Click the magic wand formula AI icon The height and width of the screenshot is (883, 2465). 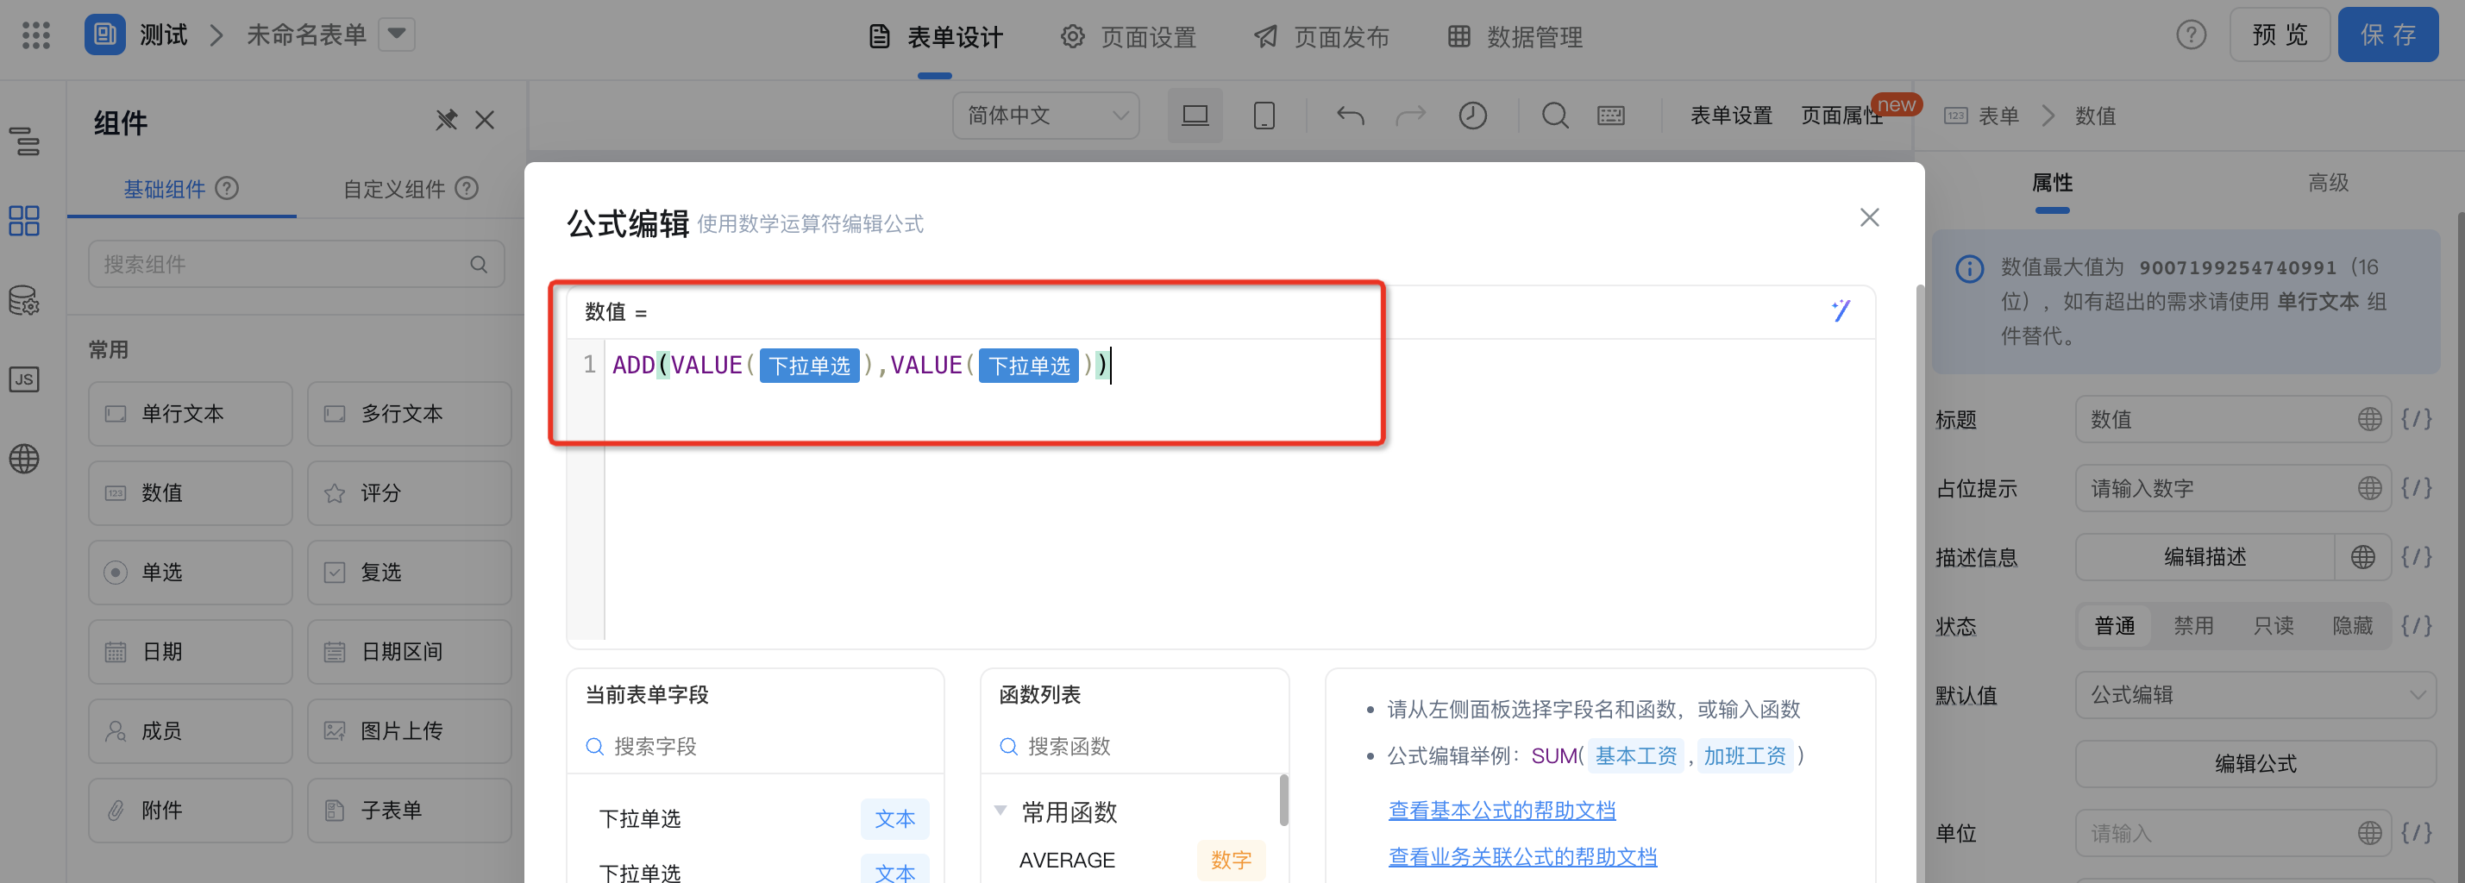(x=1841, y=311)
